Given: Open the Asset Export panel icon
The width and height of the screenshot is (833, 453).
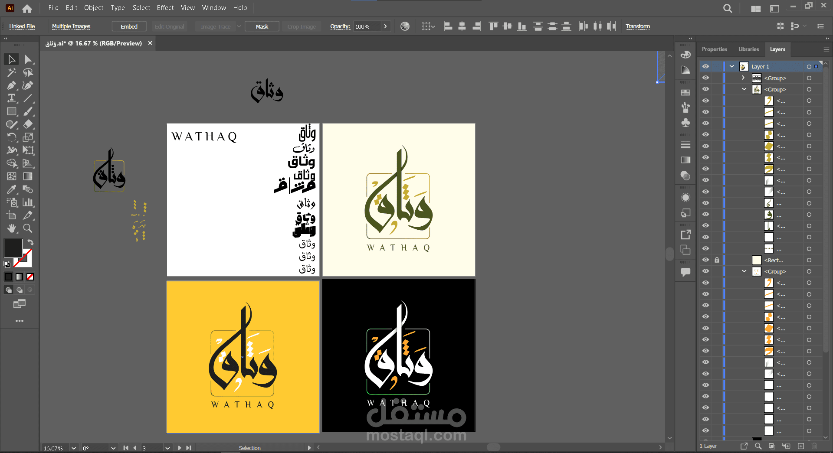Looking at the screenshot, I should point(685,235).
